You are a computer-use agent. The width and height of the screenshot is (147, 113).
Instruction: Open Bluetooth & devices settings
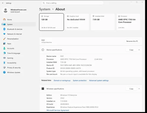click(19, 29)
